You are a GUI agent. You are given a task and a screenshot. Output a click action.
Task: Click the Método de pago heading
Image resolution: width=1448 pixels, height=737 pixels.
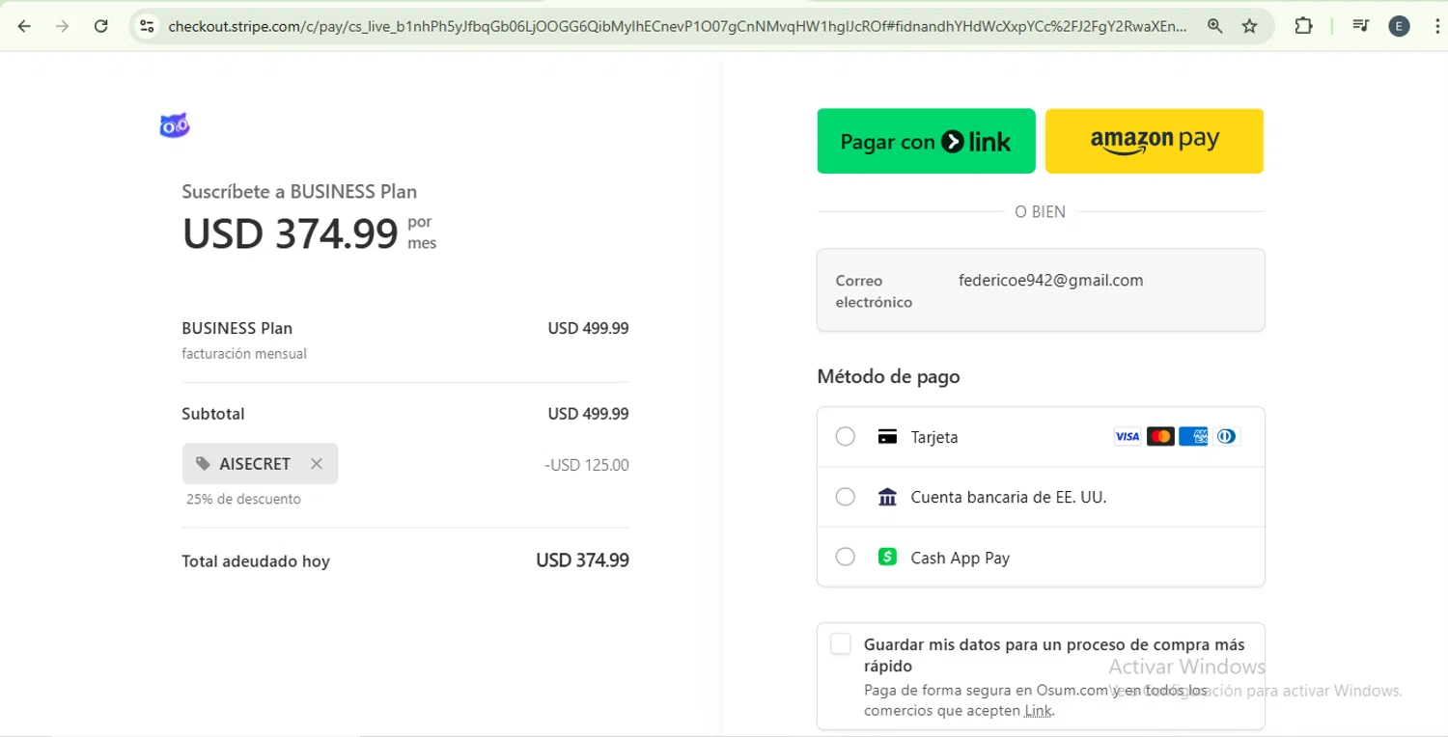point(889,376)
